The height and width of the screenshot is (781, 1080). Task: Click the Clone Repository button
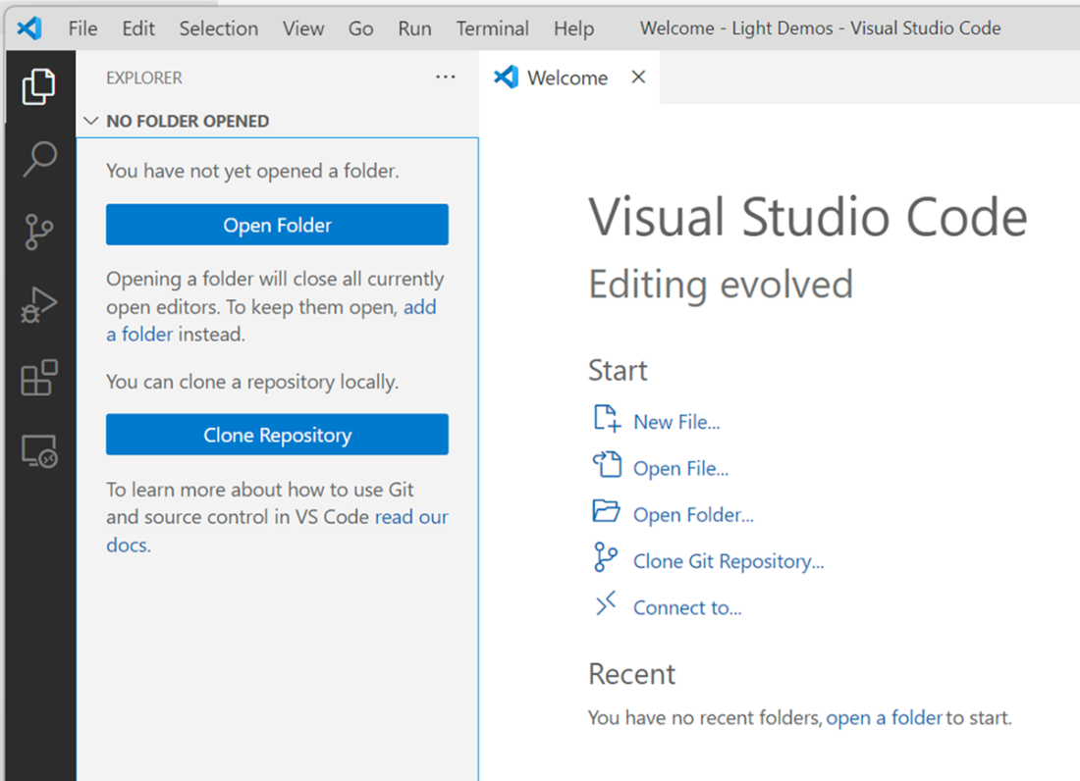point(277,435)
